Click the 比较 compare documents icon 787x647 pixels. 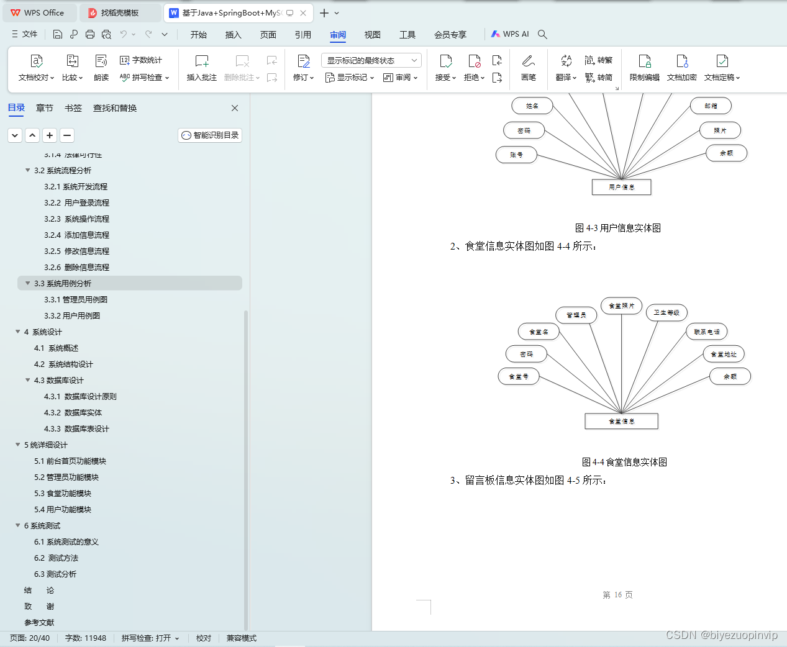71,61
